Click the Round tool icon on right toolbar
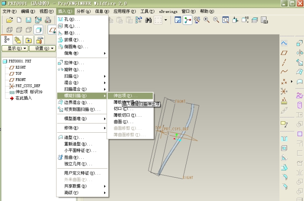Image resolution: width=304 pixels, height=201 pixels. point(284,177)
